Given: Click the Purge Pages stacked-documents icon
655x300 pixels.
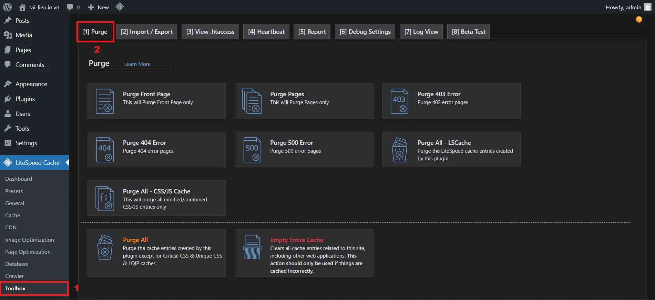Looking at the screenshot, I should (x=252, y=101).
